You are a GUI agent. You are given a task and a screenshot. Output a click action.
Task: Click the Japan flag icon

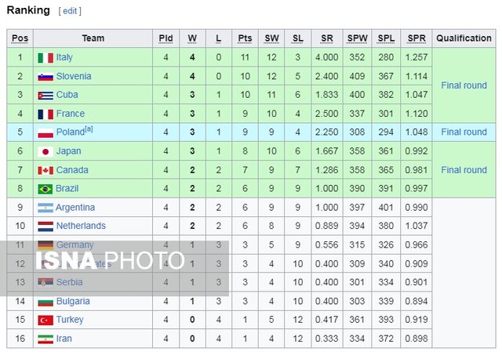click(45, 151)
